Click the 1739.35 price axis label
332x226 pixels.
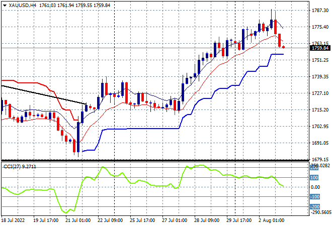click(x=320, y=77)
